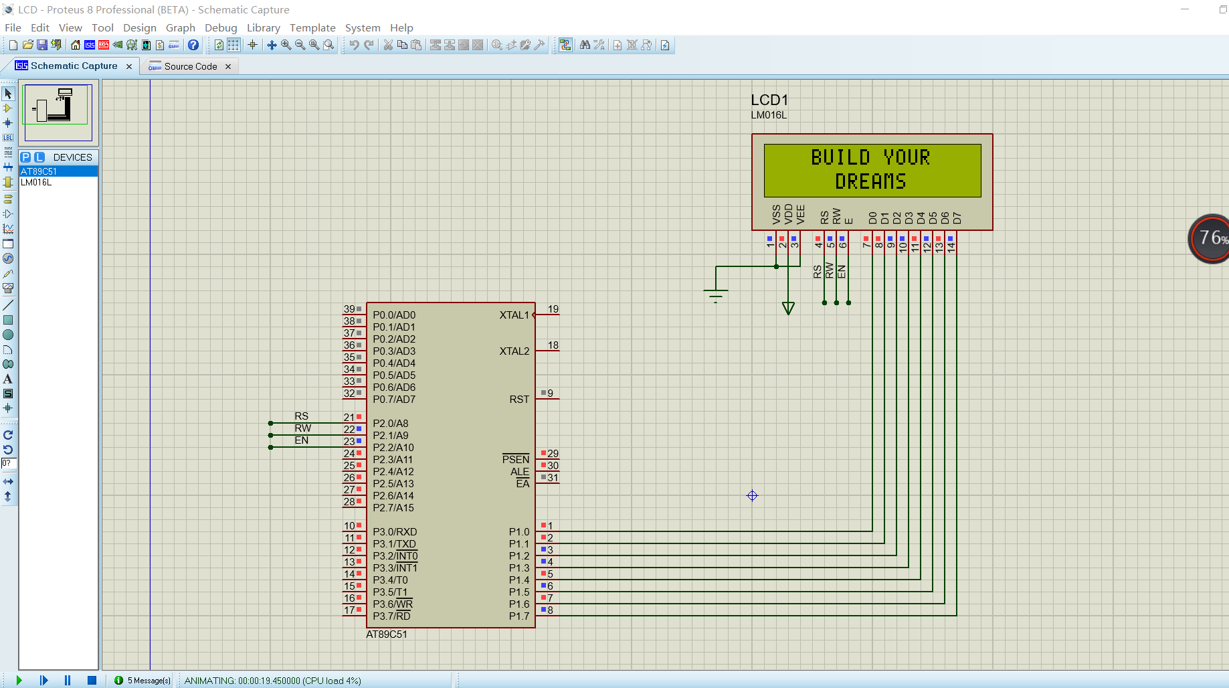The height and width of the screenshot is (688, 1229).
Task: Save the project with the floppy disk icon
Action: [41, 45]
